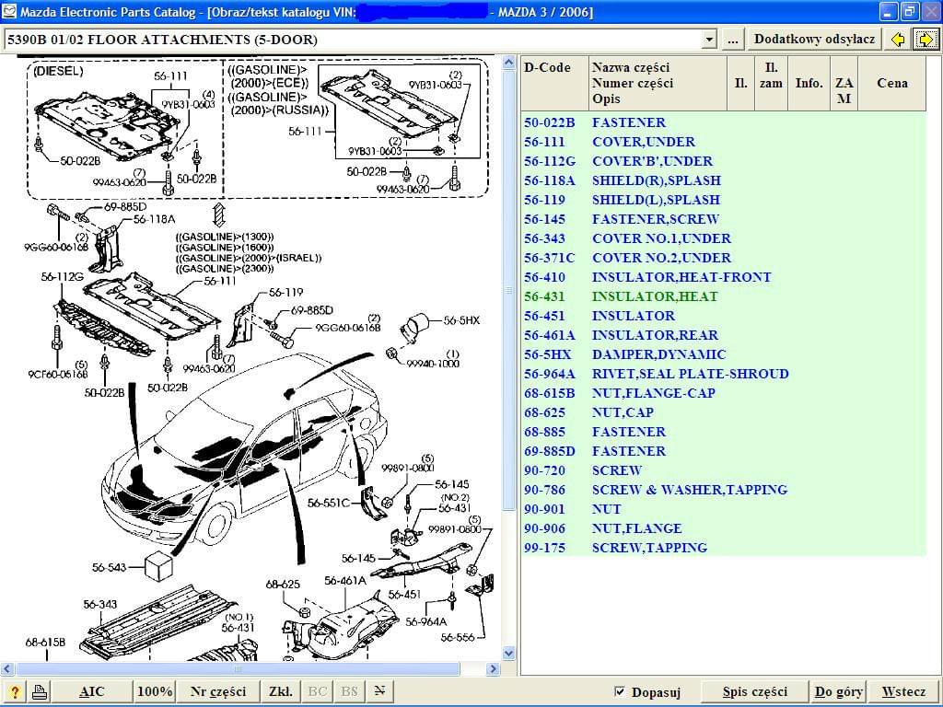Select row 56-964A RIVET,SEAL PLATE-SHROUD

point(724,374)
